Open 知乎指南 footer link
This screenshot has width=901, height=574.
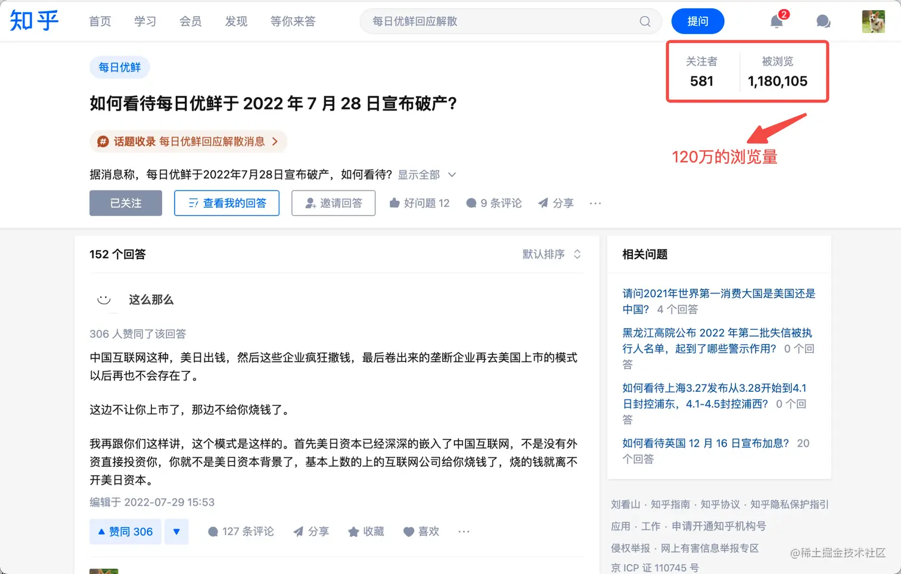tap(670, 504)
